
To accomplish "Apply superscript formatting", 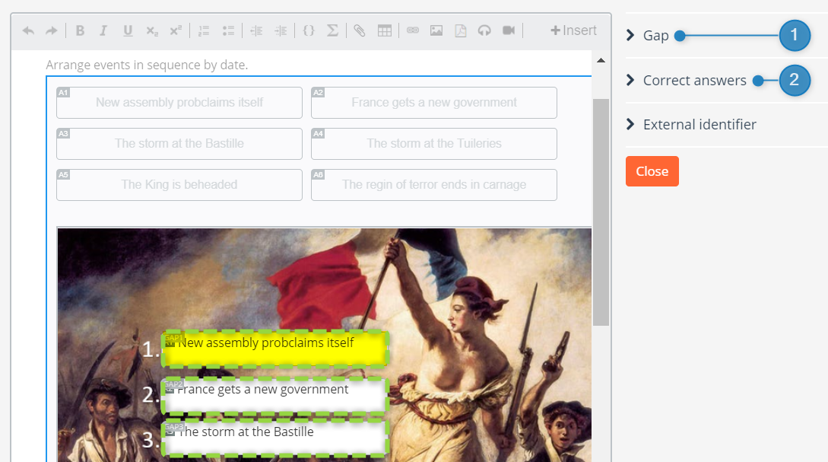I will pyautogui.click(x=176, y=30).
